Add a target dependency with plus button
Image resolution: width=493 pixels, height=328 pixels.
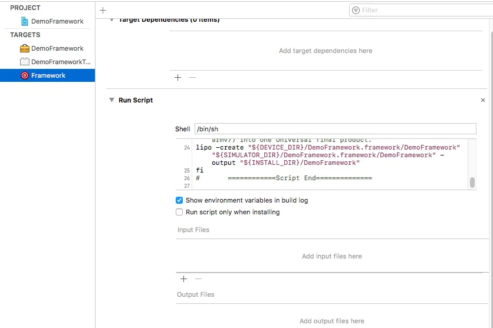pos(178,77)
